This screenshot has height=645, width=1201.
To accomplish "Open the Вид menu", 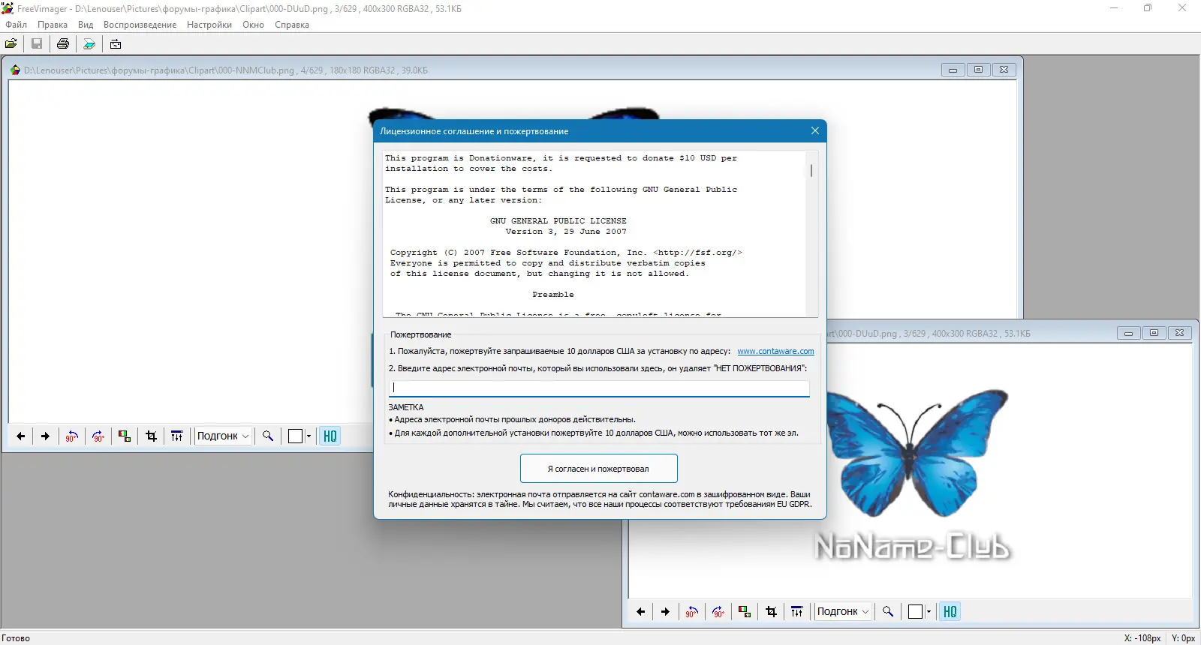I will tap(86, 25).
